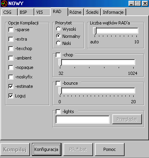Open the BSP tab

(26, 12)
